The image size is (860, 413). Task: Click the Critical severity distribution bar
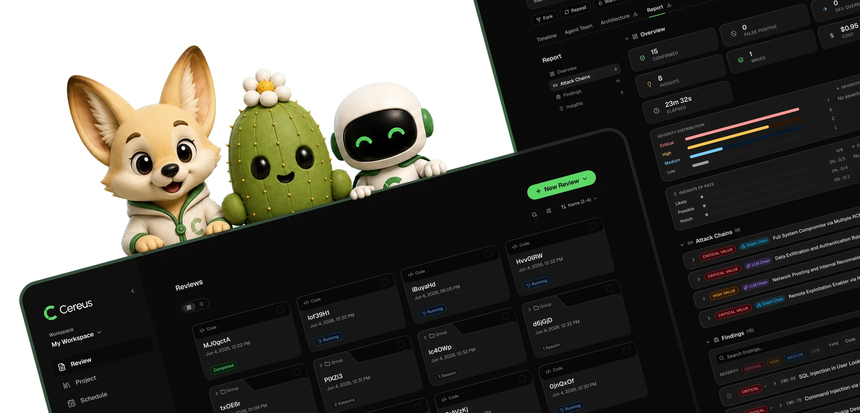pyautogui.click(x=742, y=124)
